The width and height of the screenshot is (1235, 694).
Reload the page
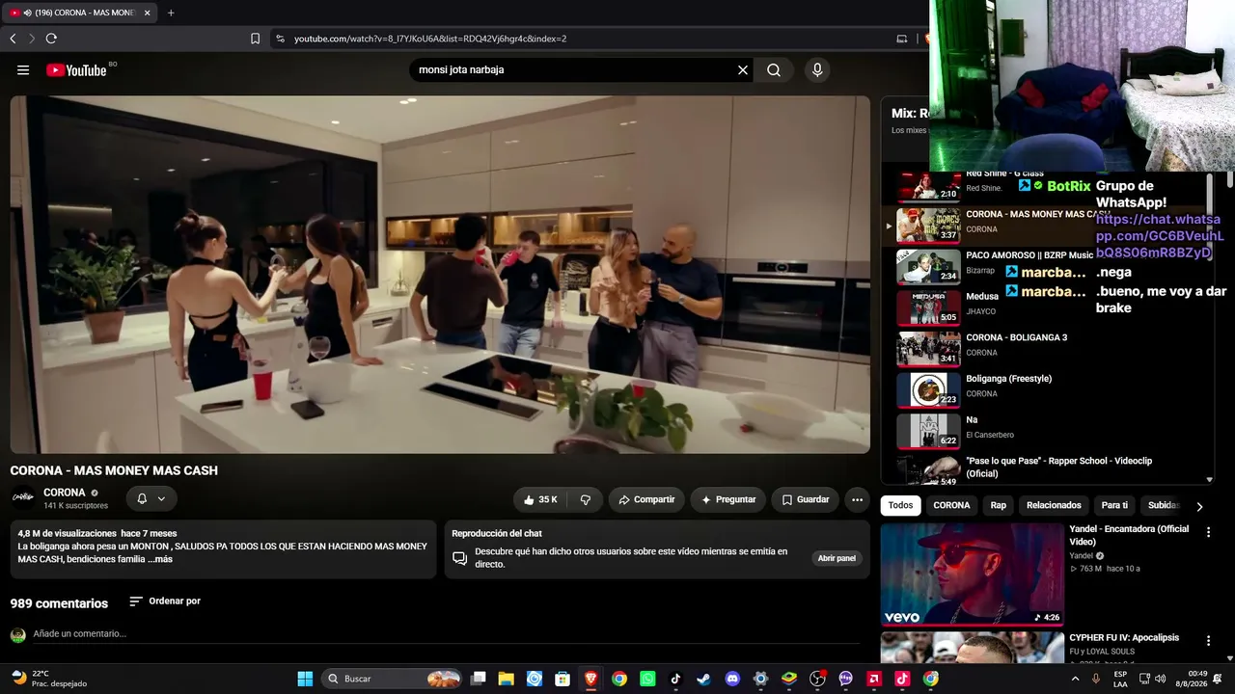pyautogui.click(x=51, y=39)
